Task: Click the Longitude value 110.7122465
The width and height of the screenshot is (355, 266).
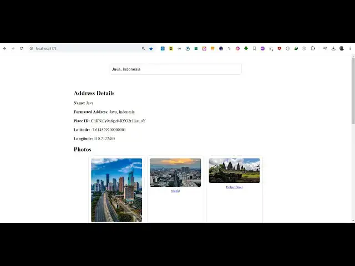Action: [104, 139]
